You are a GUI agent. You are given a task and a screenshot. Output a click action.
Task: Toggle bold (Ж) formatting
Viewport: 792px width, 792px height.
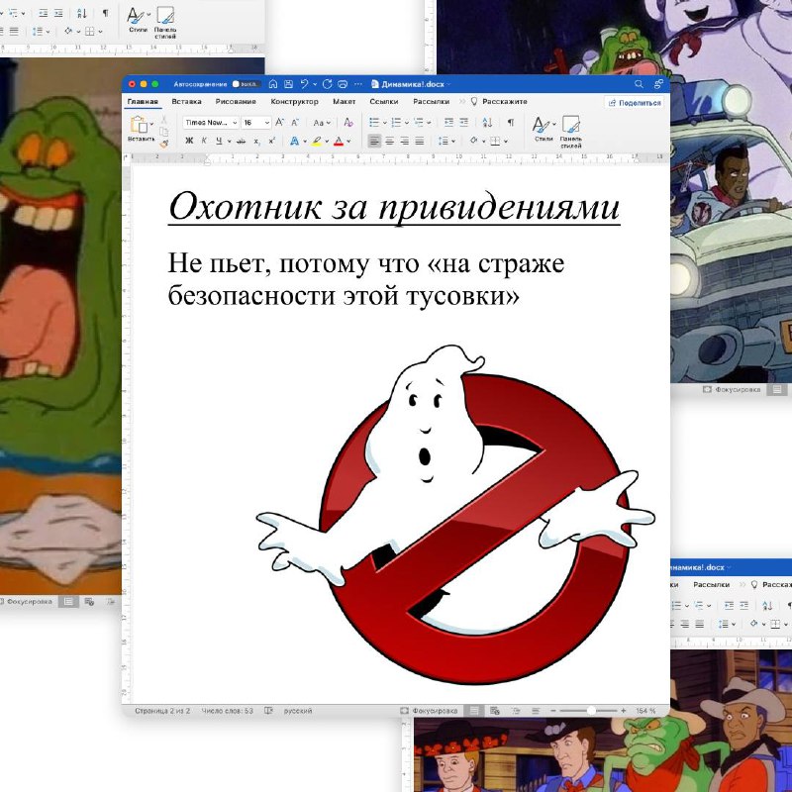(x=189, y=141)
